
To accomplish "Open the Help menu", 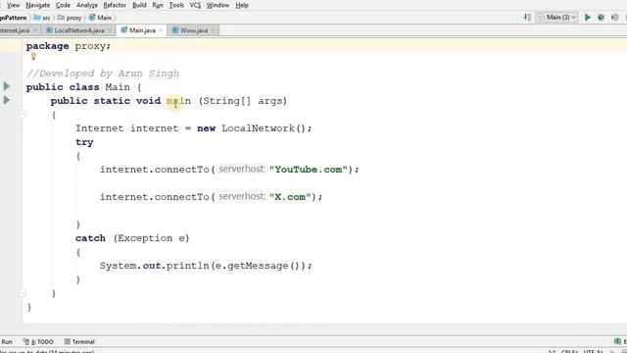I will coord(242,5).
